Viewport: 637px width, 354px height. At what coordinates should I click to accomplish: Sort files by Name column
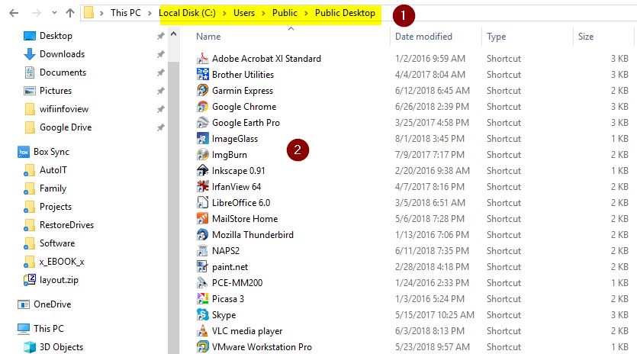pyautogui.click(x=208, y=37)
